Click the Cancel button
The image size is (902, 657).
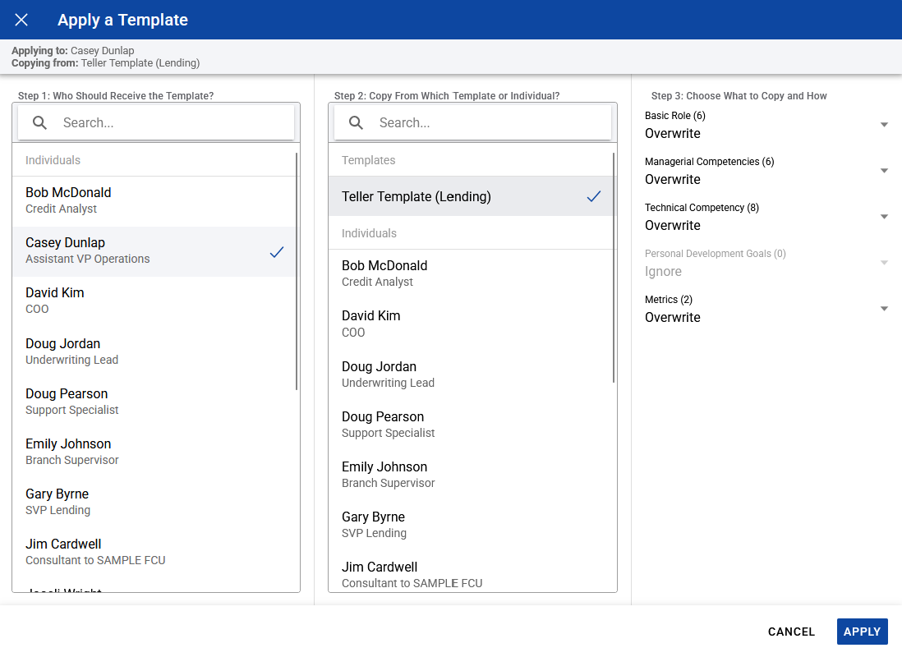[791, 632]
